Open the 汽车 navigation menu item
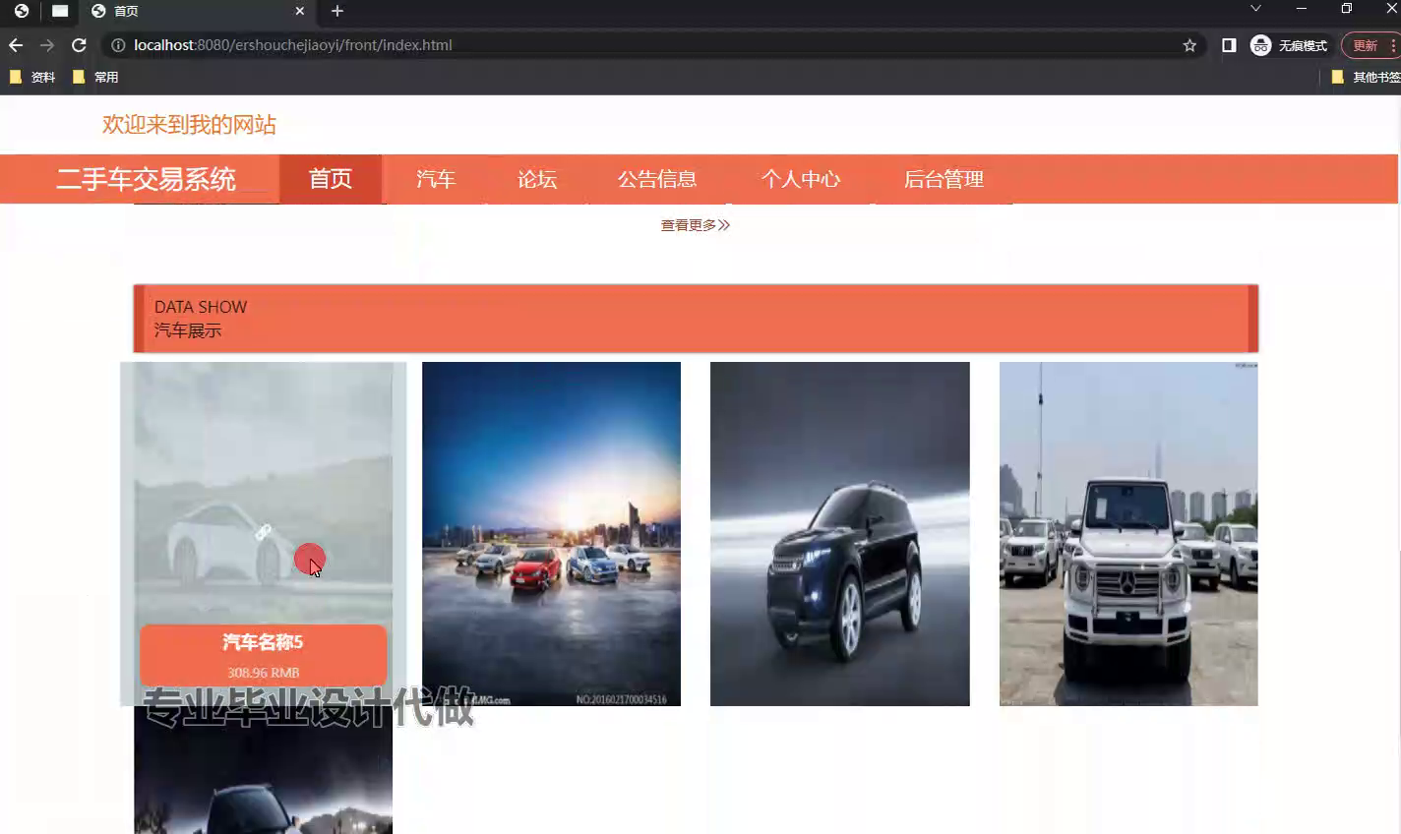Viewport: 1401px width, 834px height. tap(436, 179)
